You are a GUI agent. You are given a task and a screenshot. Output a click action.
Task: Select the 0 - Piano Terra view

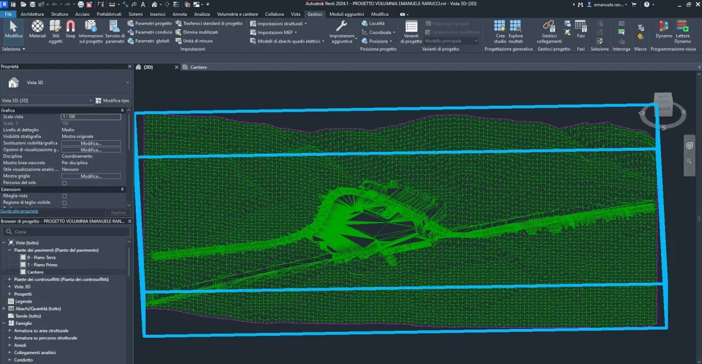pyautogui.click(x=41, y=257)
